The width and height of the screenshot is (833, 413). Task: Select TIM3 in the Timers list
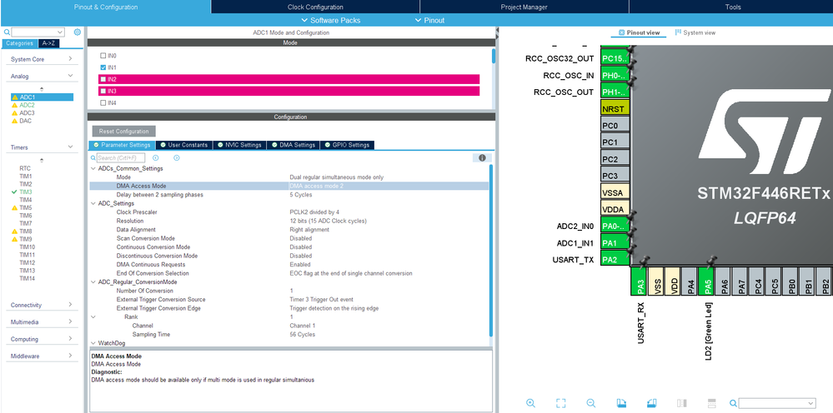pyautogui.click(x=26, y=192)
